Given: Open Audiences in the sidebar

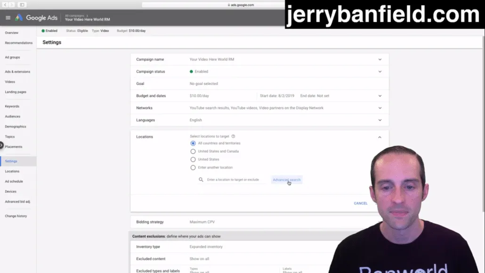Looking at the screenshot, I should click(13, 116).
